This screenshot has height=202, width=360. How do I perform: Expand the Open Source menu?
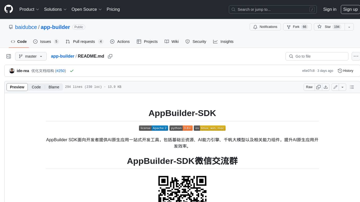87,9
